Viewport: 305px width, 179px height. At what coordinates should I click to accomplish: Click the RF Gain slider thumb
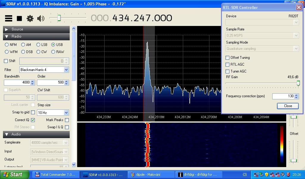click(298, 83)
